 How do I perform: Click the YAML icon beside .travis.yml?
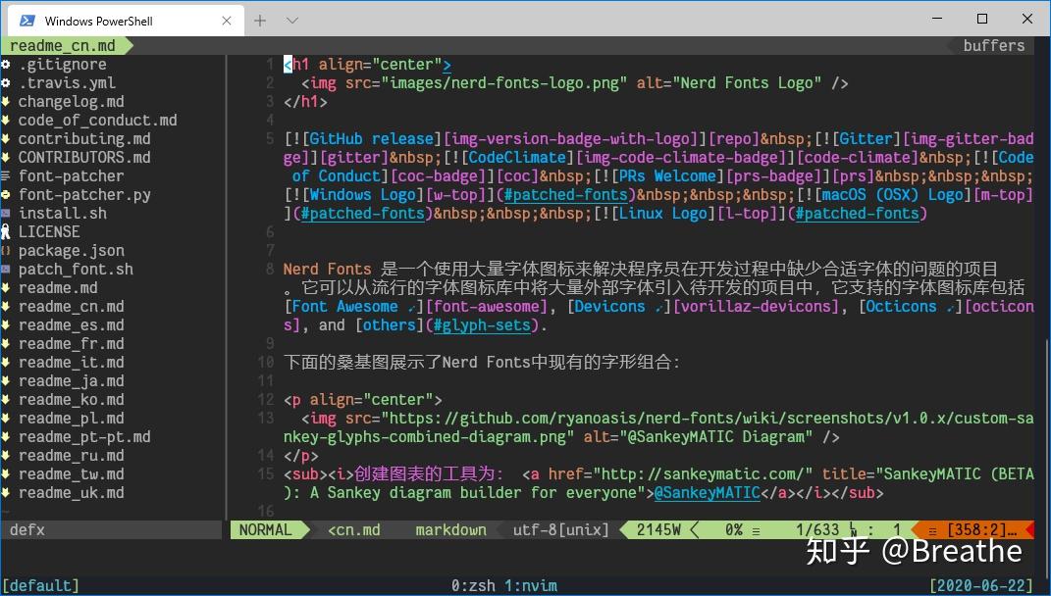pos(8,82)
